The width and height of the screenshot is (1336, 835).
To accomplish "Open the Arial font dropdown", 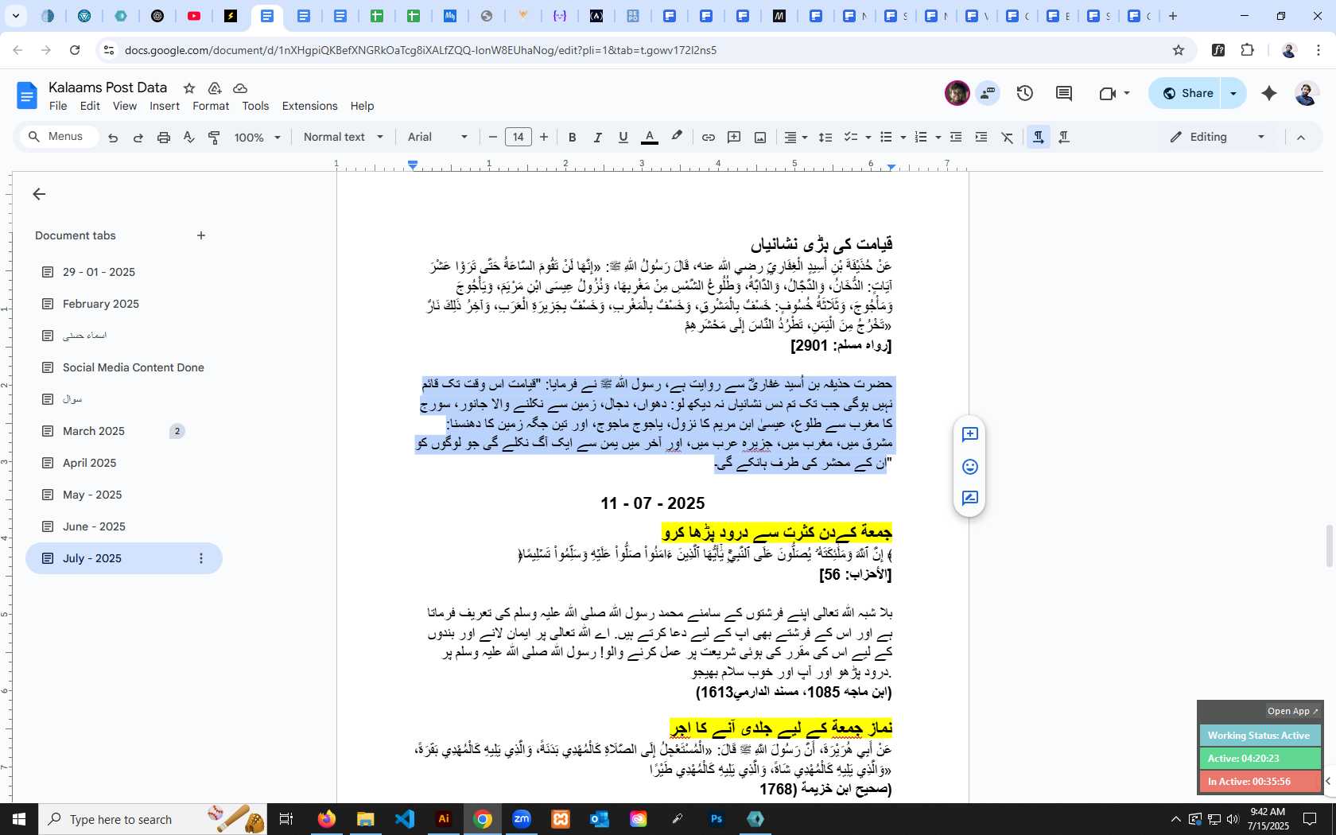I will [437, 138].
